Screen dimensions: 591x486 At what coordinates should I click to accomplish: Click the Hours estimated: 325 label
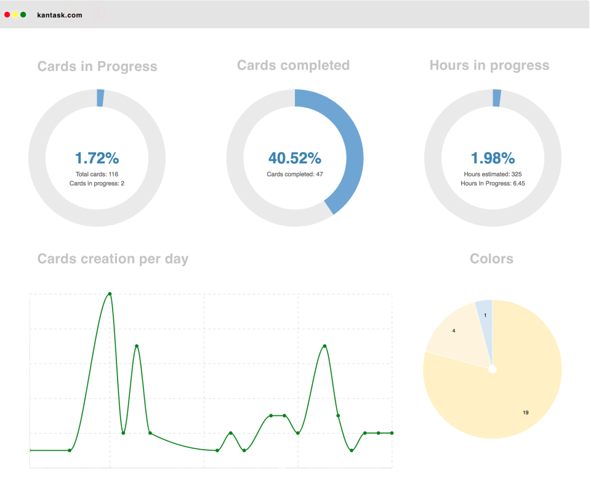click(x=492, y=174)
